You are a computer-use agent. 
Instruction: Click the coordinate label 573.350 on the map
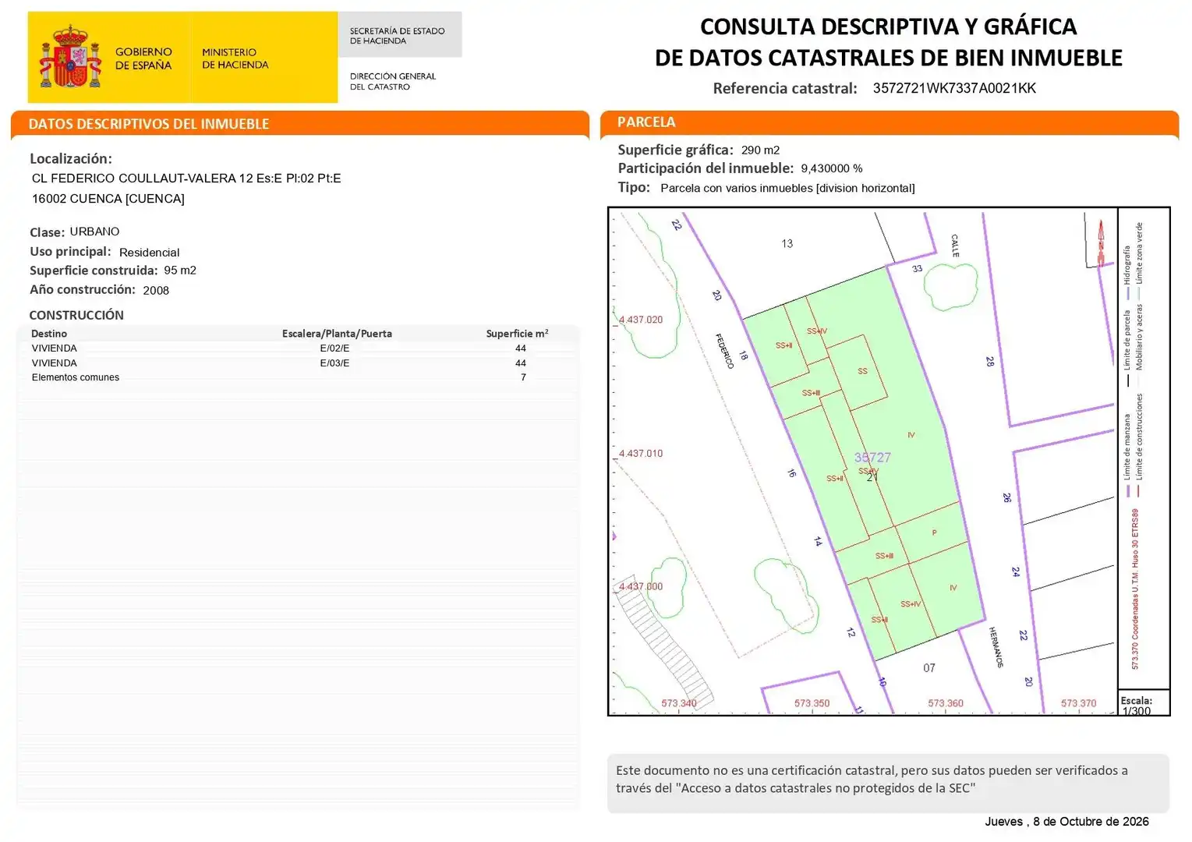click(812, 703)
